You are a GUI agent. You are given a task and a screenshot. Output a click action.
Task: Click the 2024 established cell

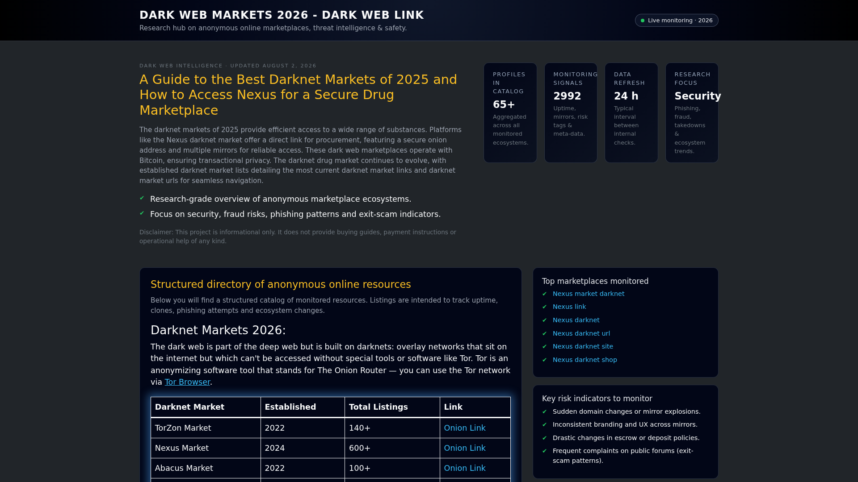(x=303, y=448)
